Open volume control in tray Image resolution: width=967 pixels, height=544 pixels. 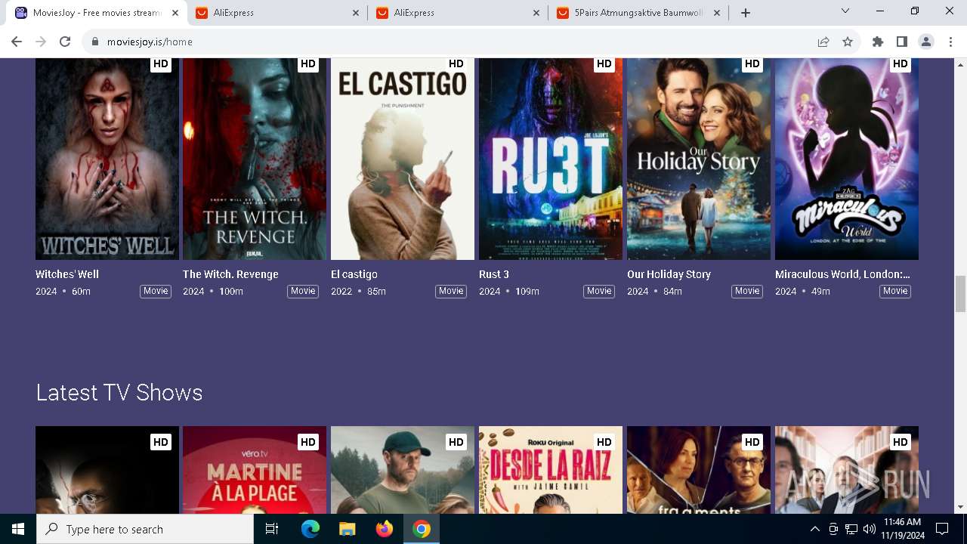tap(869, 529)
